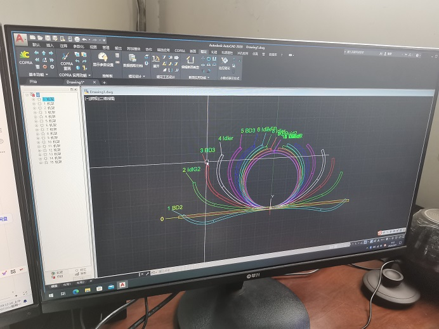Select the 3 机架 tree row
Viewport: 439px width, 329px height.
point(50,112)
